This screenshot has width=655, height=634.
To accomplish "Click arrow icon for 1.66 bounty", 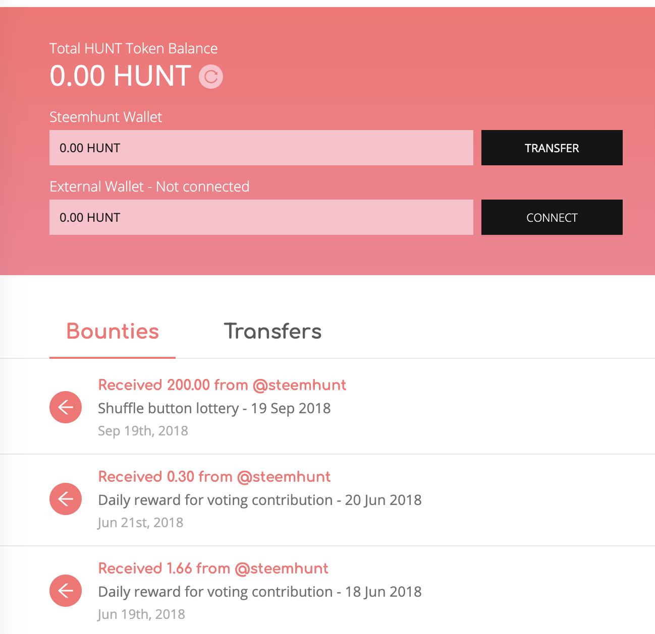I will pos(66,591).
